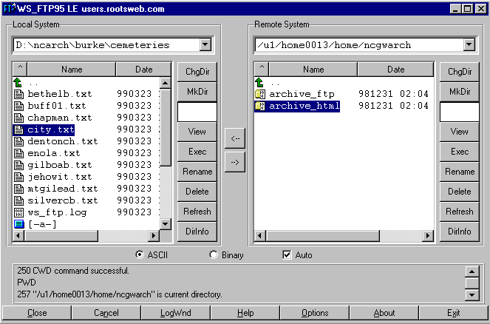This screenshot has height=324, width=490.
Task: Click remote MkDir button
Action: coord(459,92)
